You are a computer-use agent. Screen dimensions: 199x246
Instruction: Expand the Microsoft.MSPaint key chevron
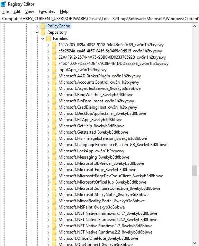click(48, 207)
